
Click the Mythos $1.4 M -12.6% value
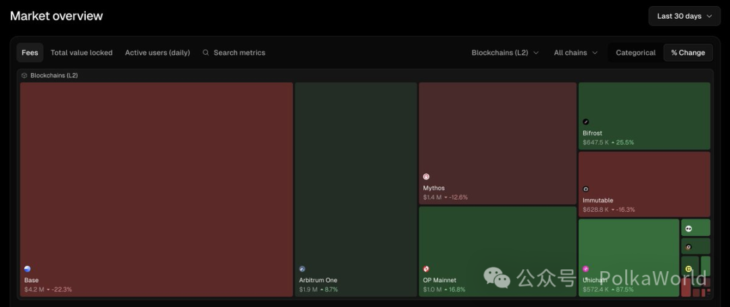click(x=445, y=197)
